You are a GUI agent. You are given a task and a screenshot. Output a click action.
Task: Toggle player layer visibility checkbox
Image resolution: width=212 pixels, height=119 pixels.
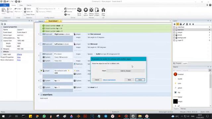click(x=174, y=32)
